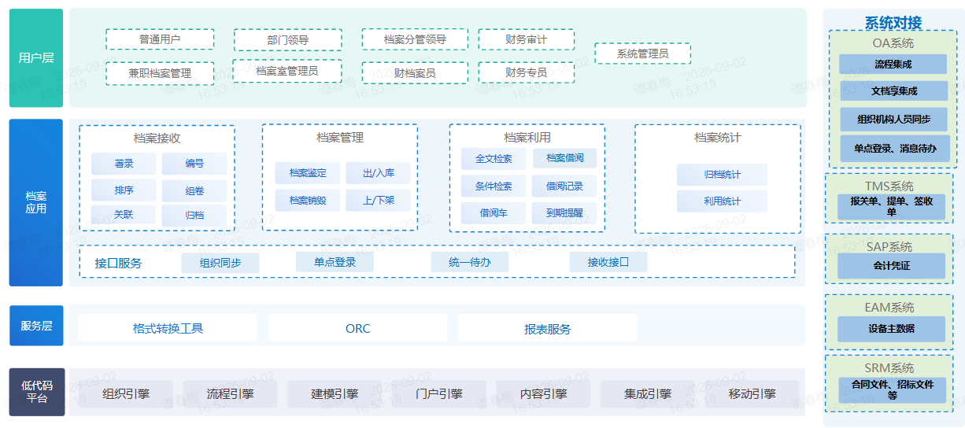Screen dimensions: 965x428
Task: Select 档案室管理员 role box
Action: (287, 71)
